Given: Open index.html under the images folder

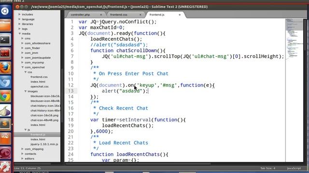Looking at the screenshot, I should (x=38, y=125).
